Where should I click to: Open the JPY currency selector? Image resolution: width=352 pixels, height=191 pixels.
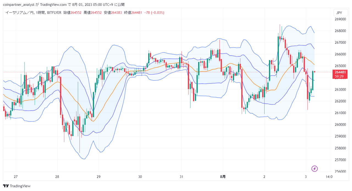pos(339,13)
